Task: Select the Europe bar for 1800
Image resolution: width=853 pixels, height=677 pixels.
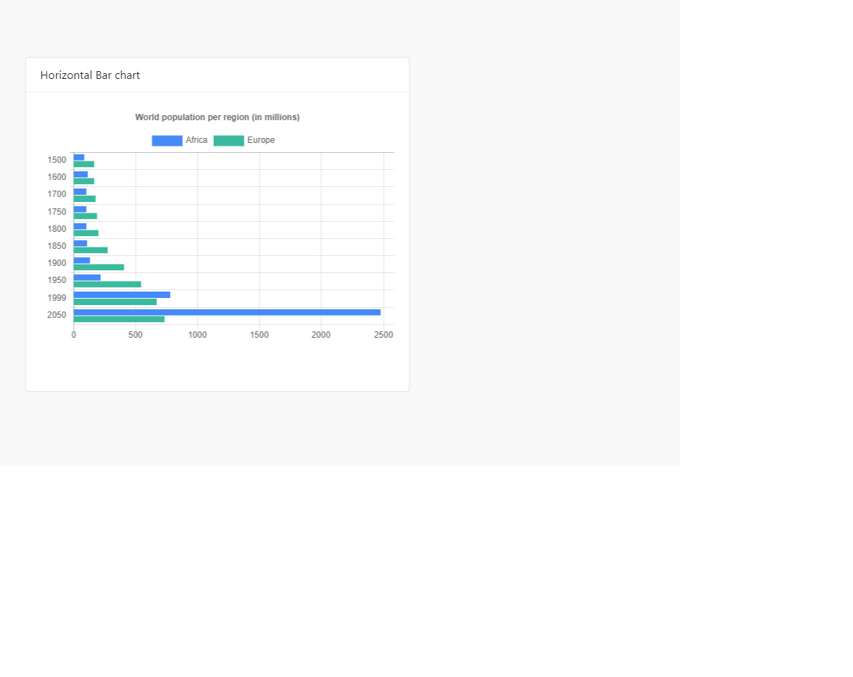Action: (x=86, y=233)
